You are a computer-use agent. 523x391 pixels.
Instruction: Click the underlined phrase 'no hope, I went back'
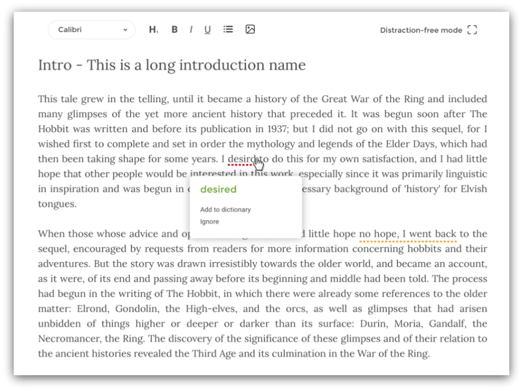tap(408, 234)
